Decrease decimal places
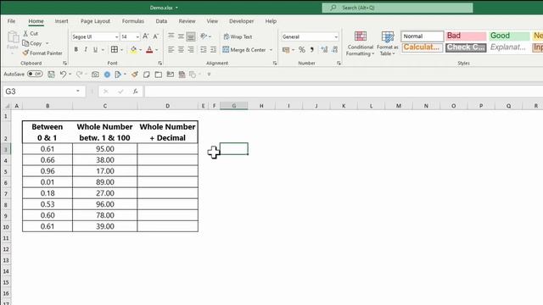 click(334, 50)
